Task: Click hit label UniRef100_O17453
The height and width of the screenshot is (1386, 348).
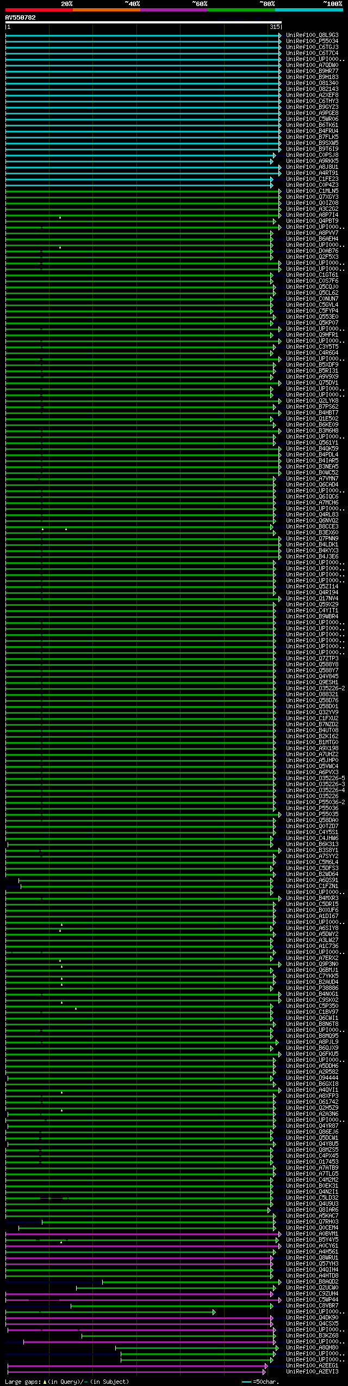Action: click(312, 1162)
